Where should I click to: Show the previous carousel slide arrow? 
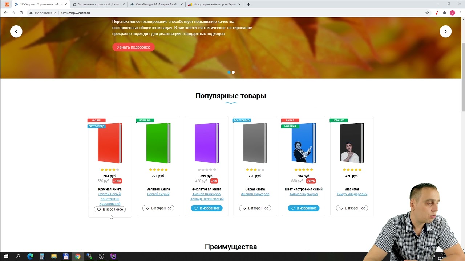coord(16,31)
